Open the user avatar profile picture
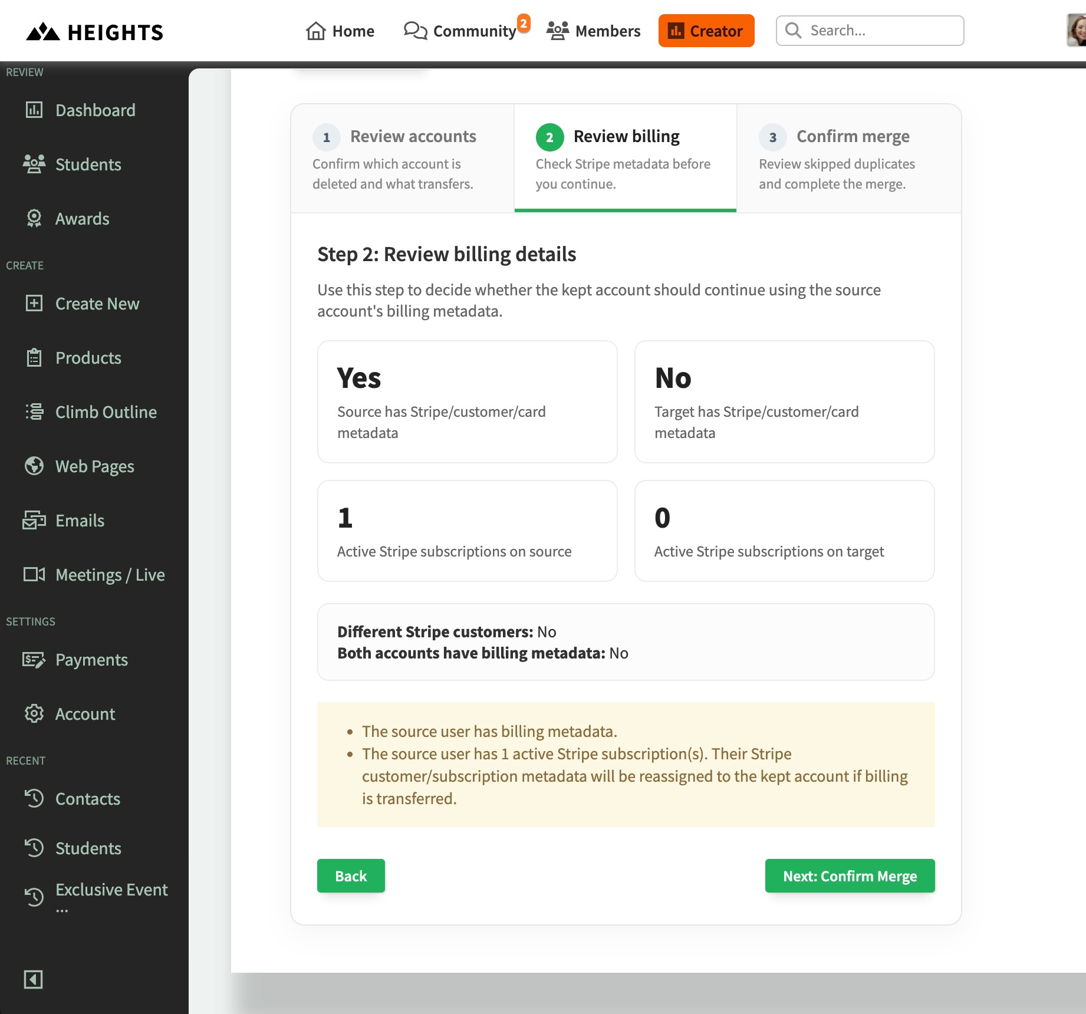The width and height of the screenshot is (1086, 1014). click(1077, 31)
